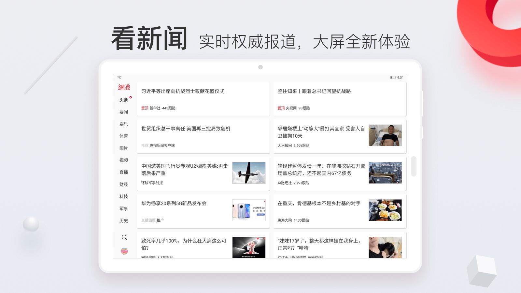The image size is (521, 293).
Task: Open the 妹妹17岁了 article
Action: click(319, 244)
